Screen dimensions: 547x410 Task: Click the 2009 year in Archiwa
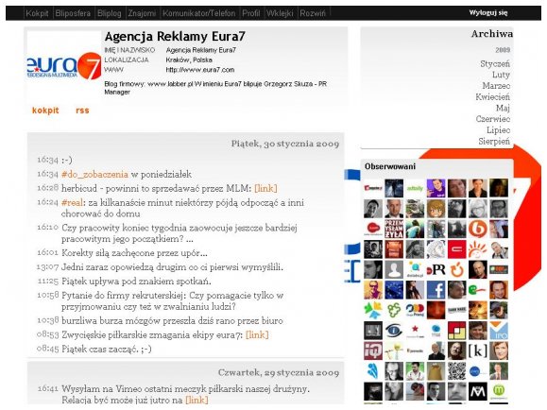pyautogui.click(x=503, y=50)
